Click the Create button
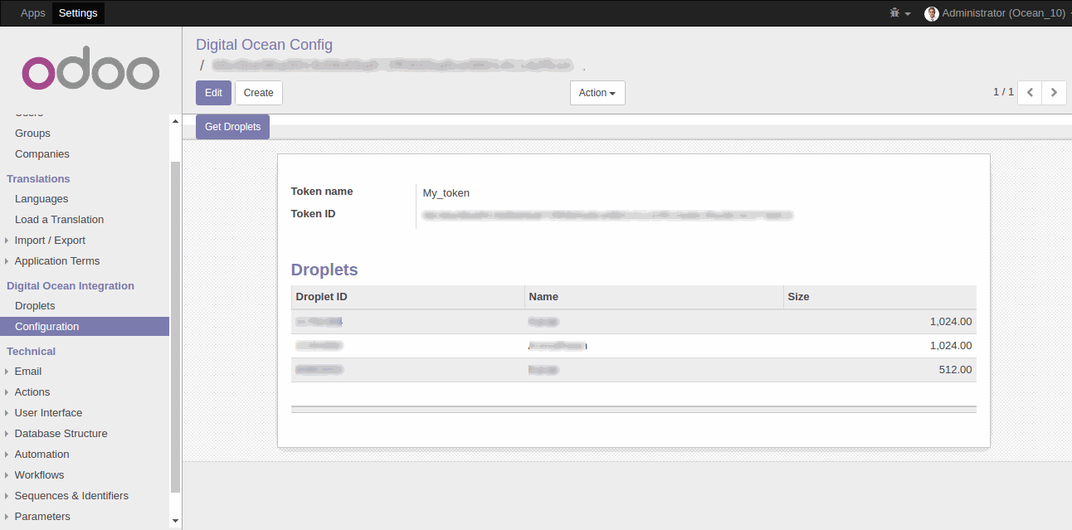1072x530 pixels. tap(259, 93)
